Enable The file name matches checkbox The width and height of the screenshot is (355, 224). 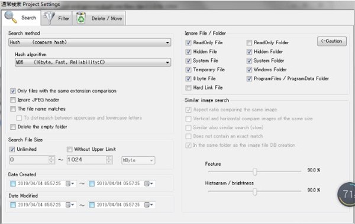(13, 109)
